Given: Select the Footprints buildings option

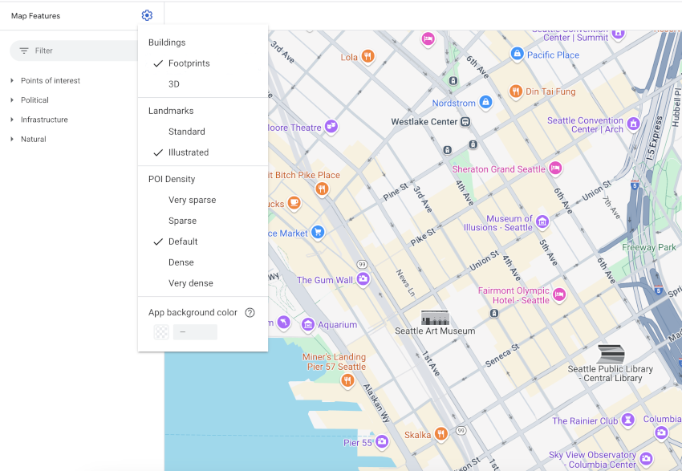Looking at the screenshot, I should click(203, 63).
